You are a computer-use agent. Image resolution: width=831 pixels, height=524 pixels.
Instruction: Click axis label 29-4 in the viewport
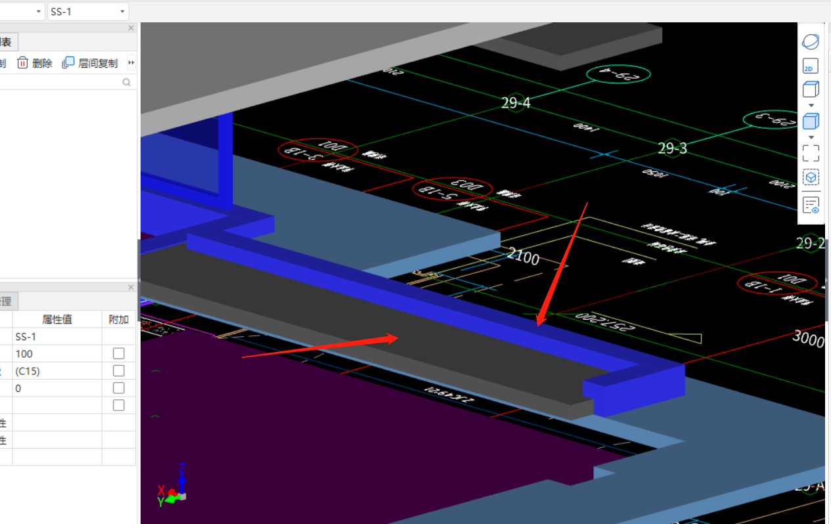516,102
